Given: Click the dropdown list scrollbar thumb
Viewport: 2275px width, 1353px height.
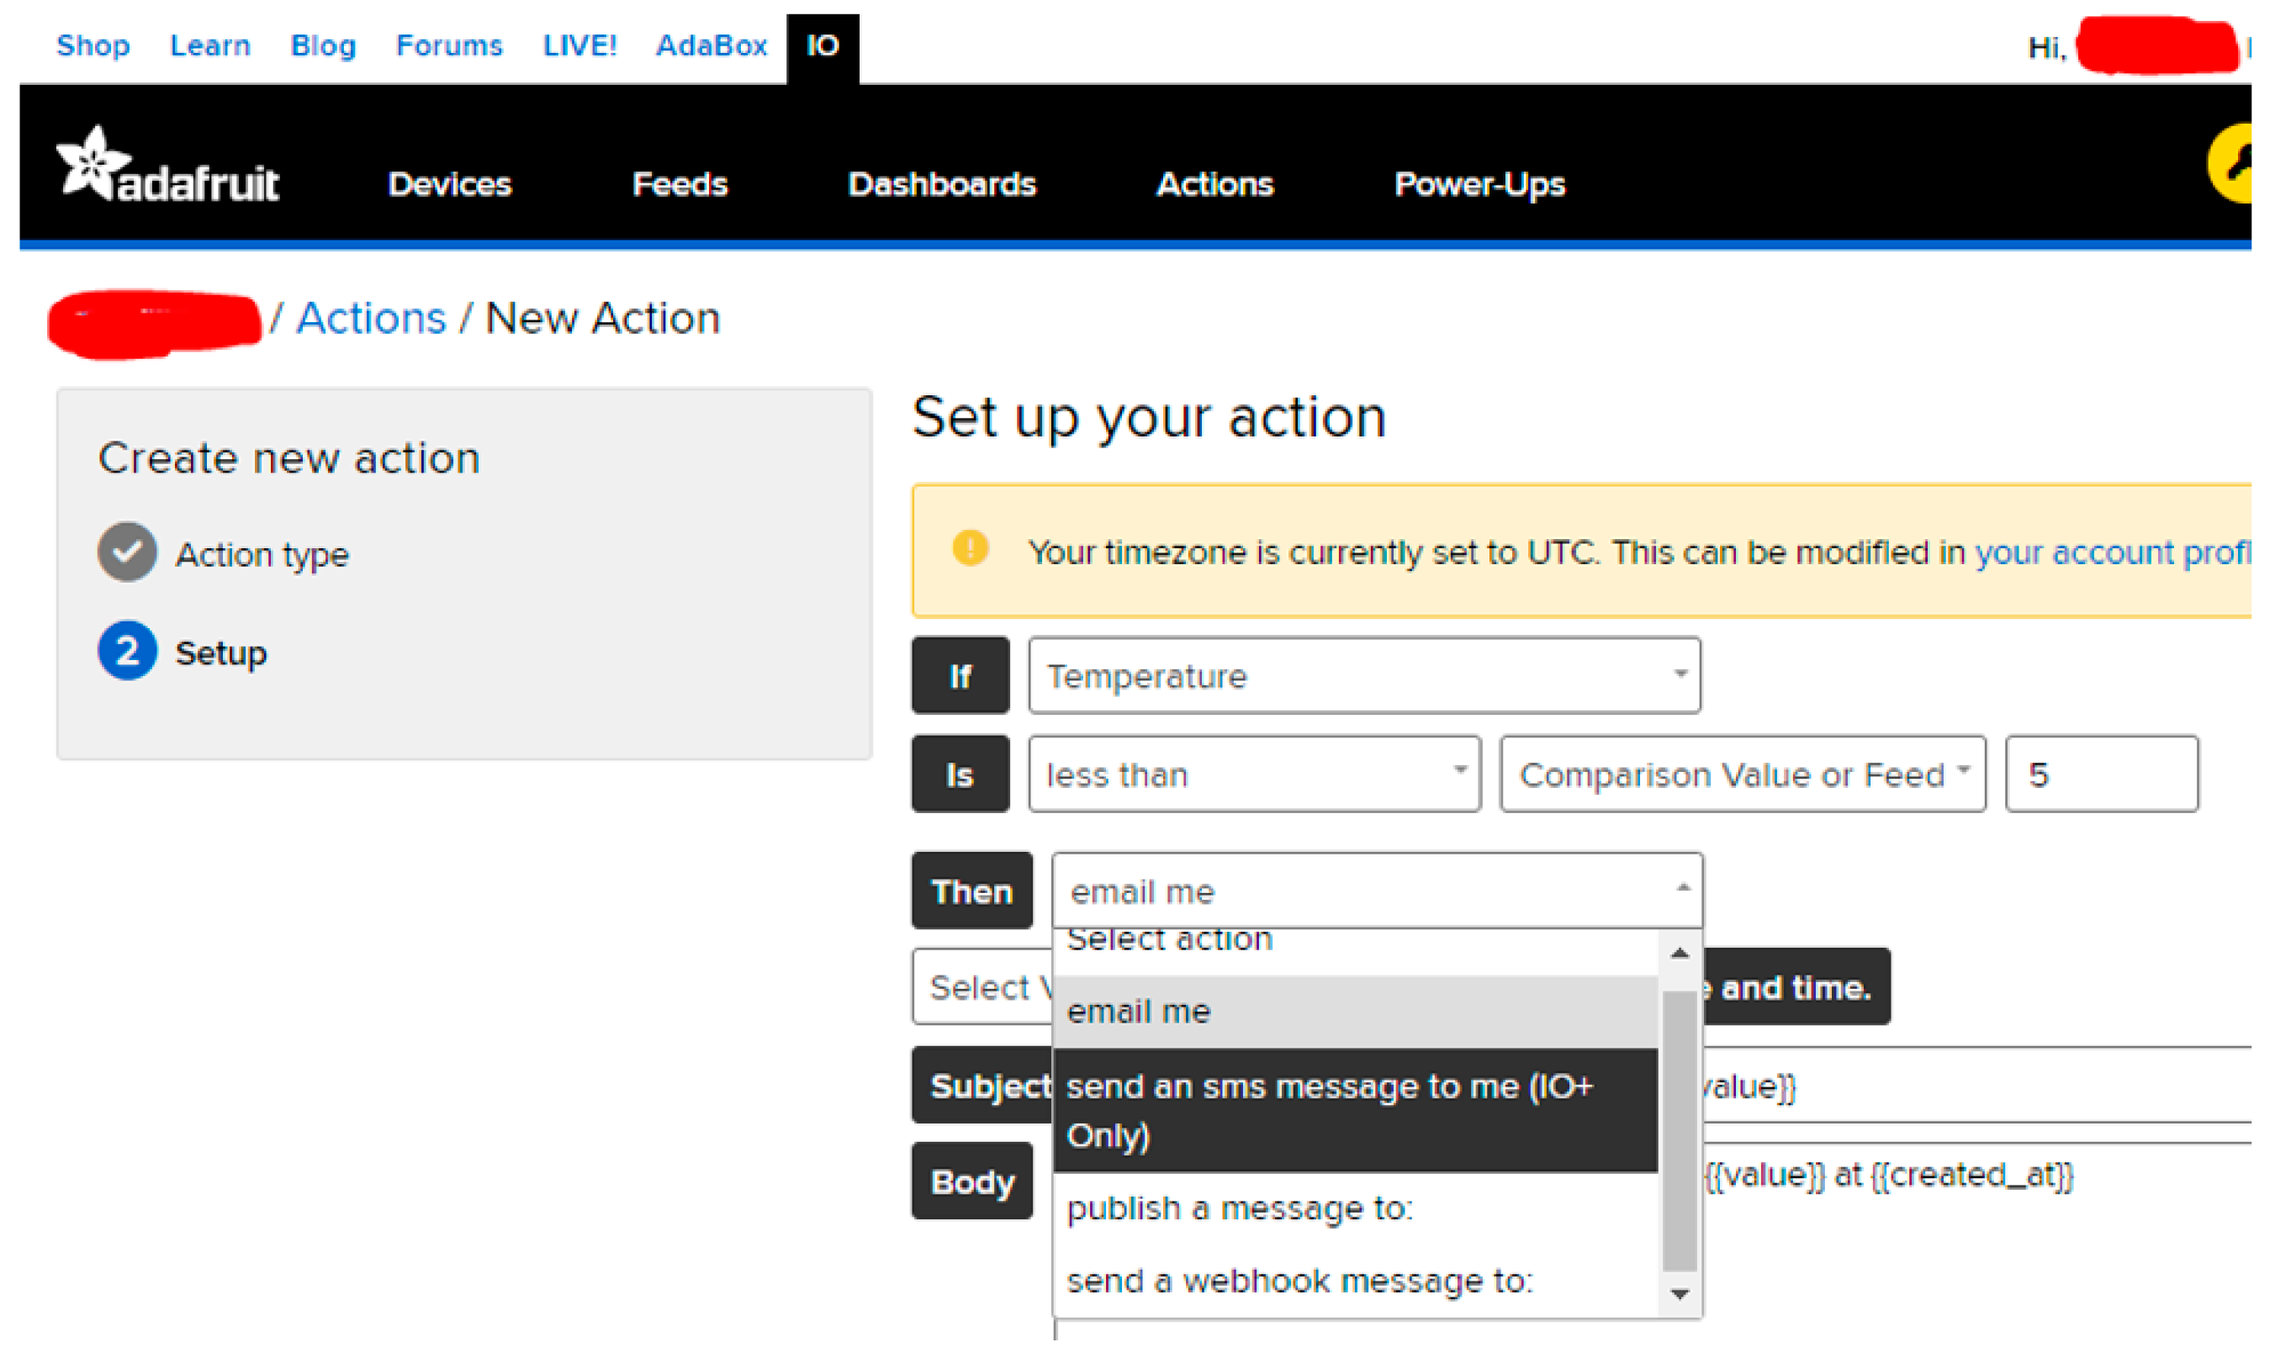Looking at the screenshot, I should (1680, 1130).
